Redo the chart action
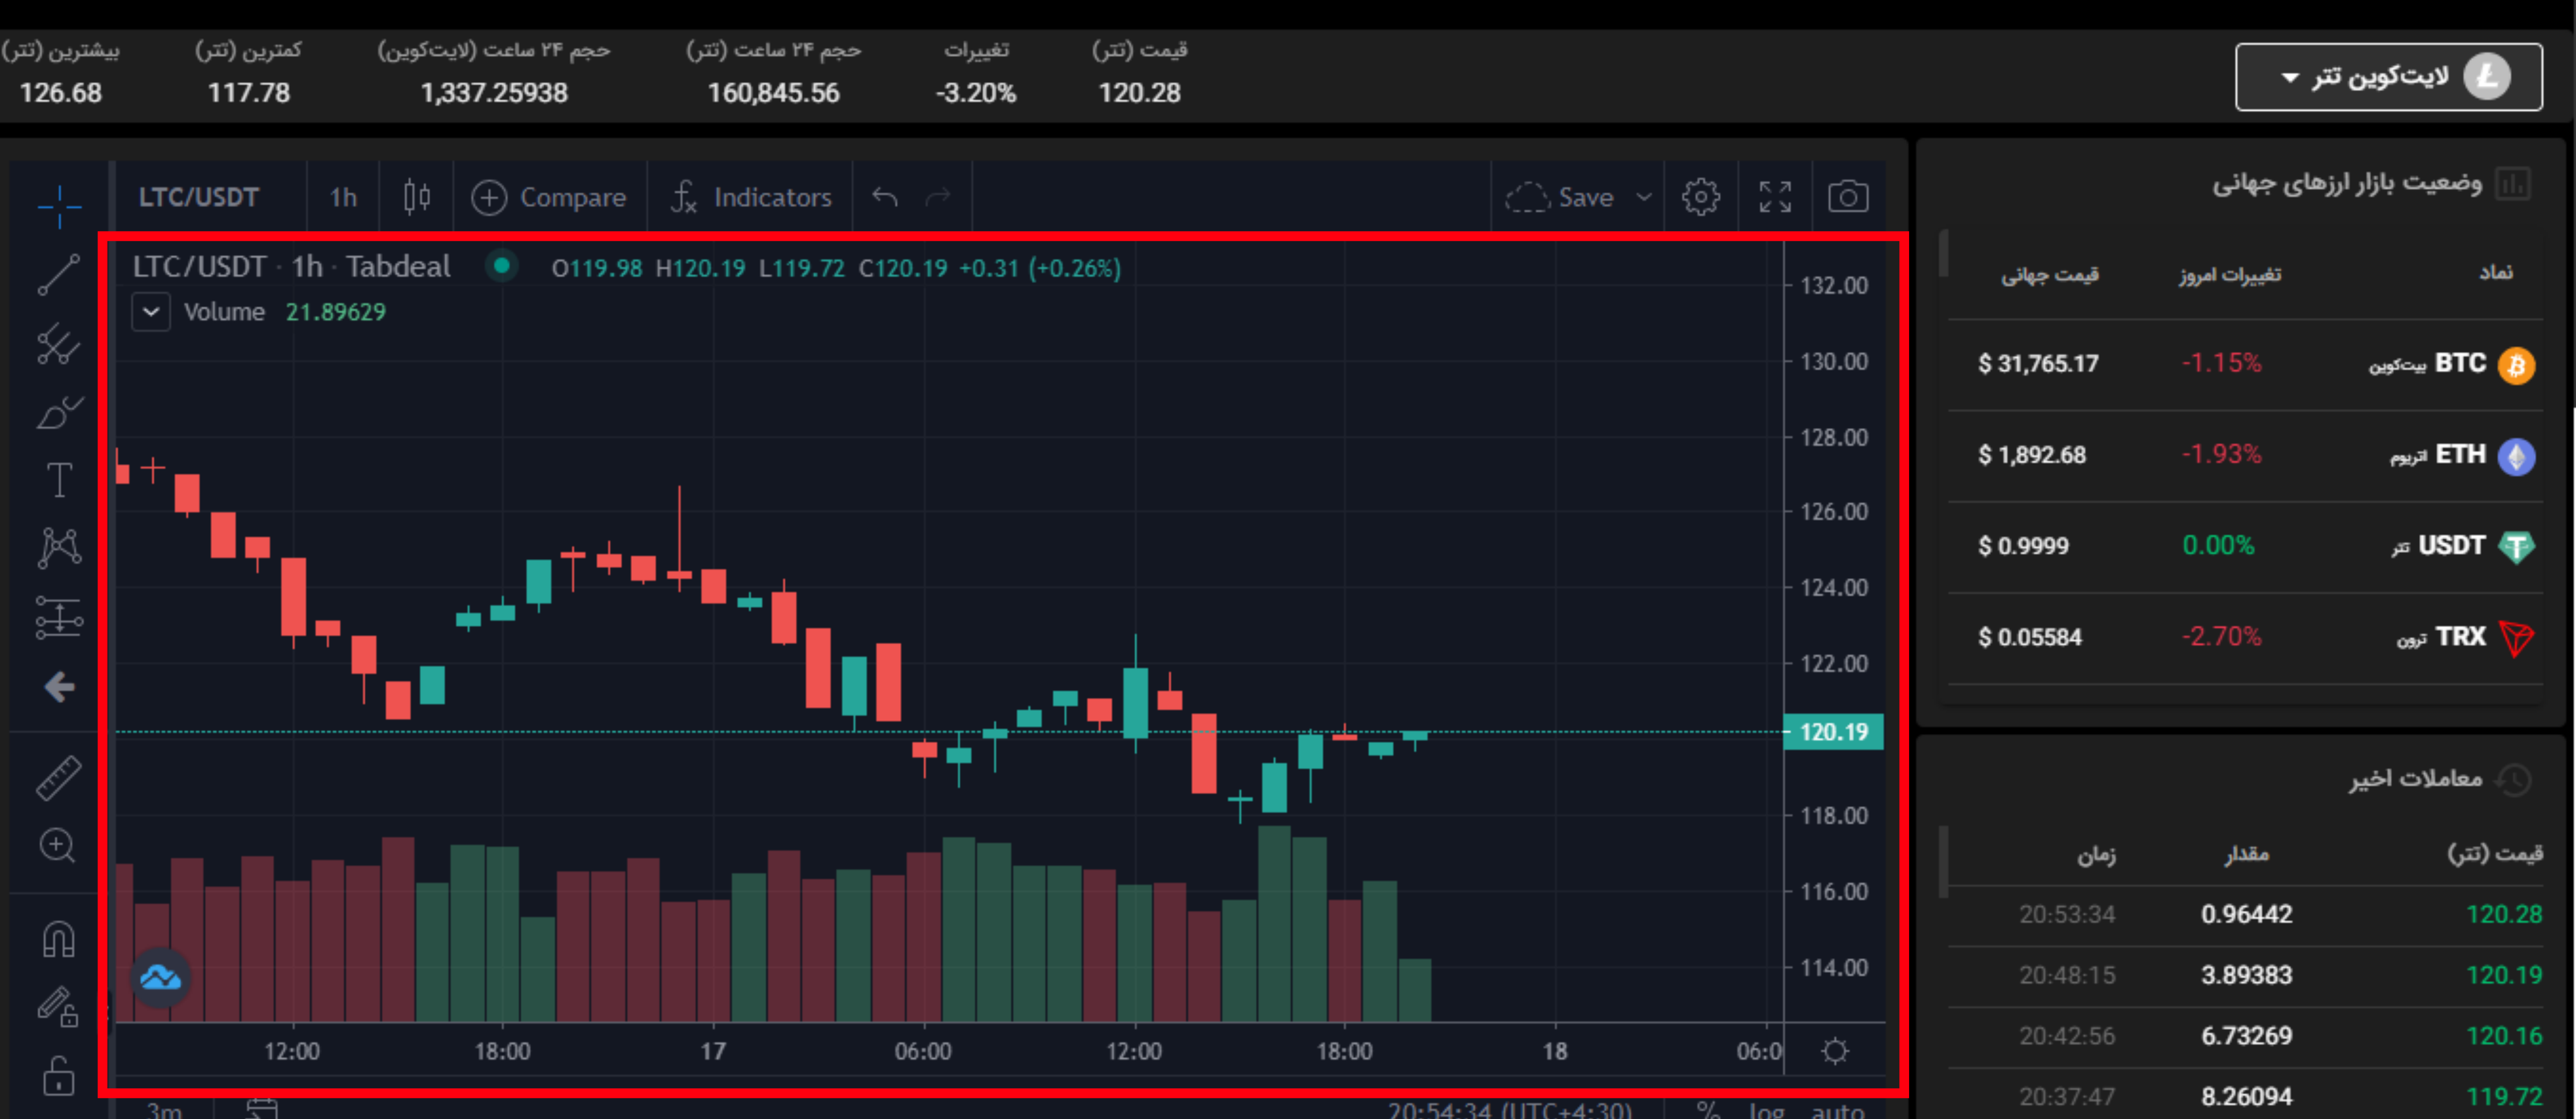This screenshot has height=1119, width=2576. point(937,197)
